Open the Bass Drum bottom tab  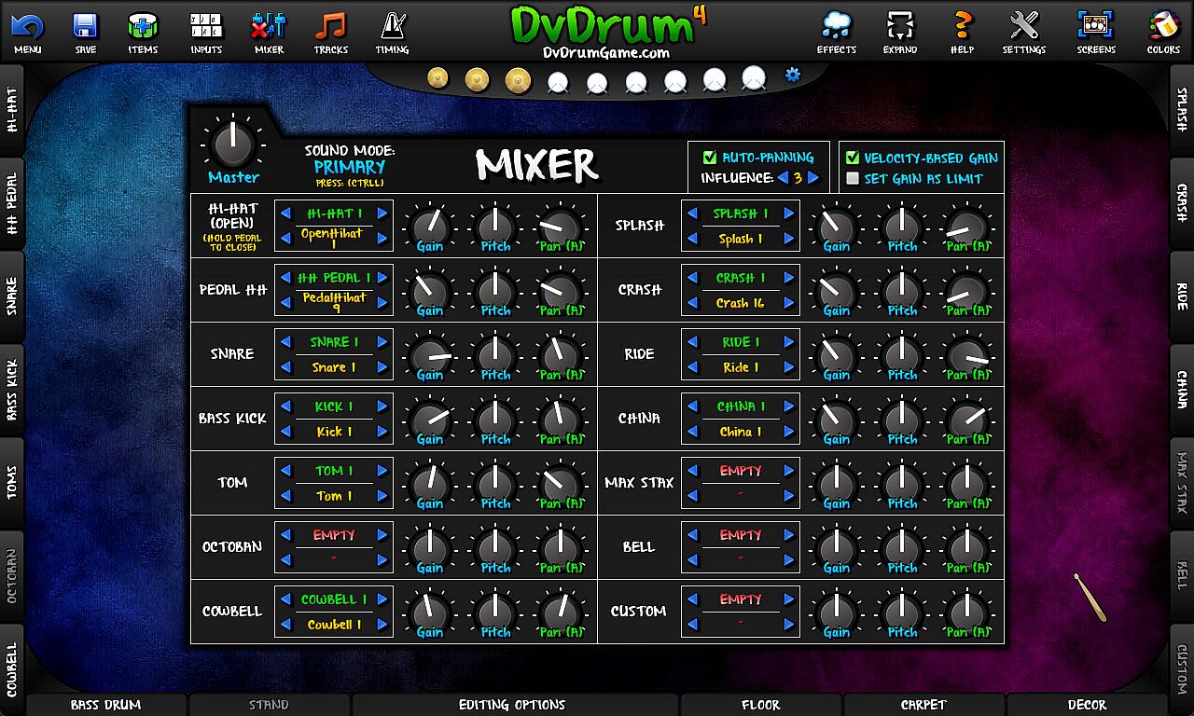pyautogui.click(x=106, y=705)
